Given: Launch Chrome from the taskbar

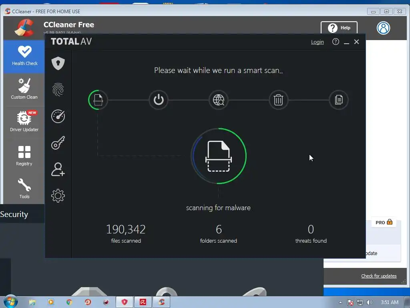Looking at the screenshot, I should (69, 302).
